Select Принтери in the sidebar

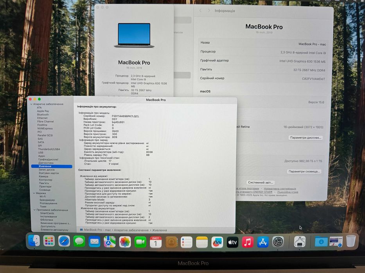click(x=45, y=186)
